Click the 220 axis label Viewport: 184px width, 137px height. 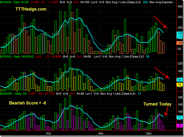180,63
